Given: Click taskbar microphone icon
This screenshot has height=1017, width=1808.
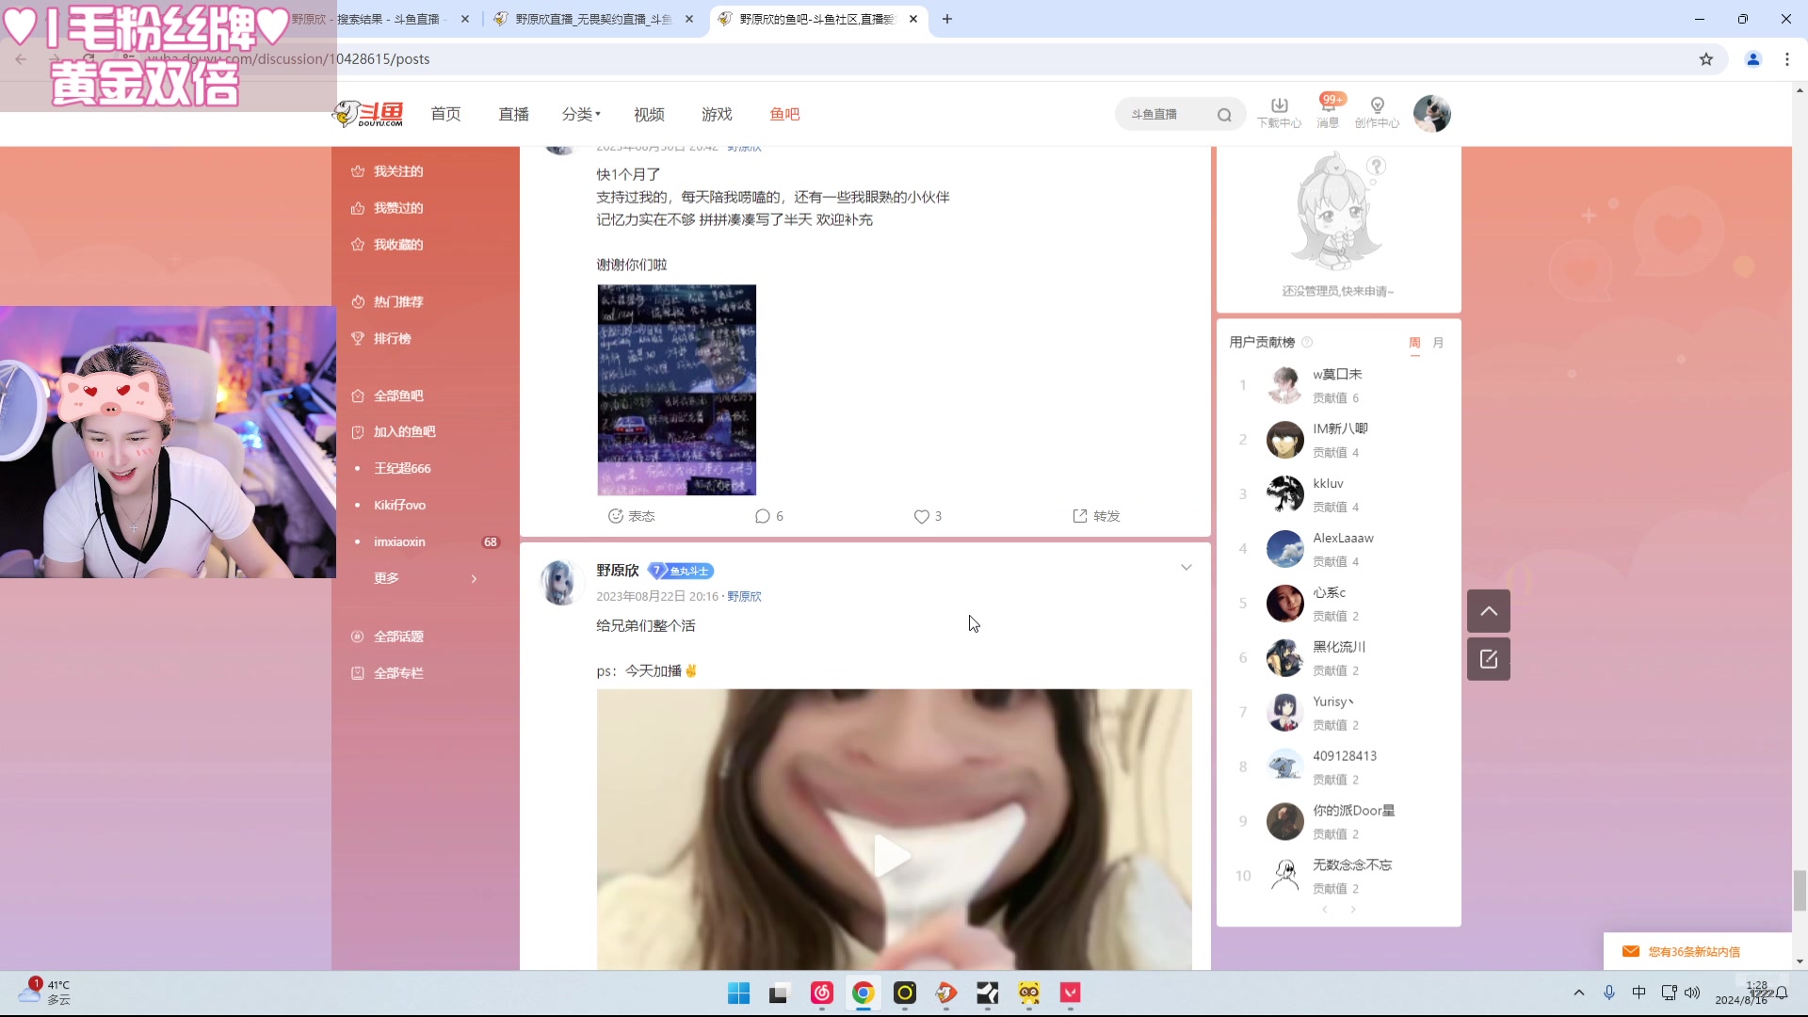Looking at the screenshot, I should [x=1609, y=993].
